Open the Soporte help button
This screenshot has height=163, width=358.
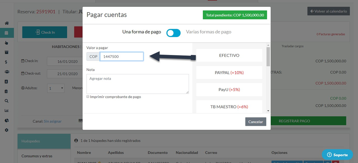coord(337,155)
